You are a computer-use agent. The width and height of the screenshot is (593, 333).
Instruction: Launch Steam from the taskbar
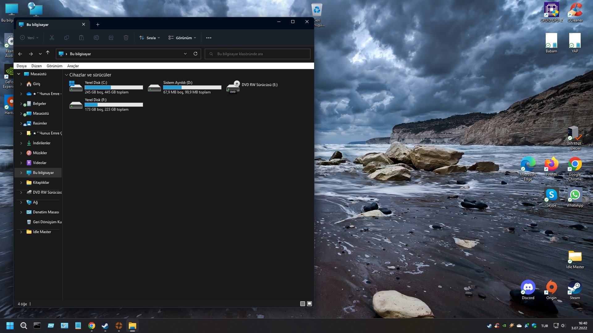click(x=105, y=326)
